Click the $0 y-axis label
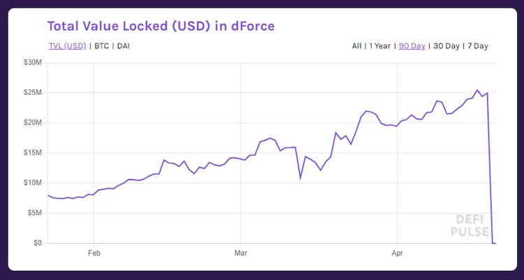Image resolution: width=524 pixels, height=280 pixels. (x=38, y=243)
